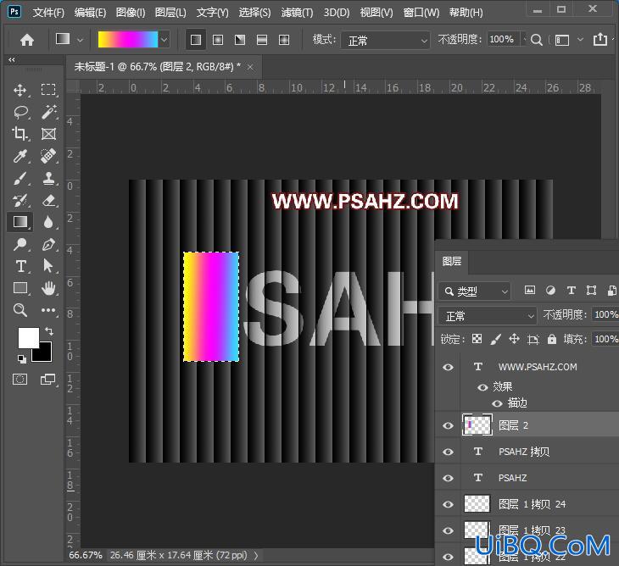
Task: Click the white foreground color swatch
Action: click(29, 337)
